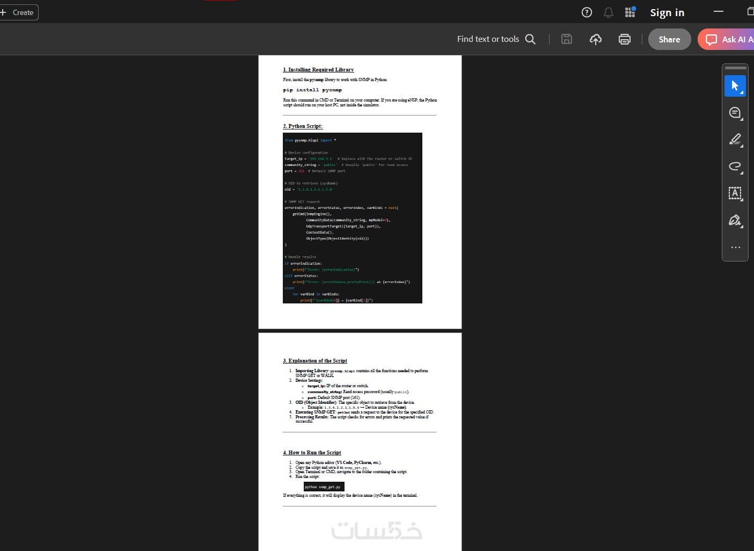The image size is (754, 551).
Task: Click the Share button
Action: [x=669, y=39]
